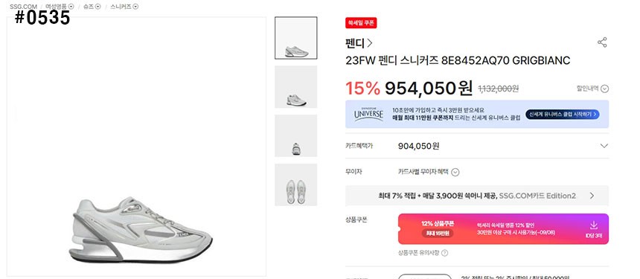Start the Shinsegae Universe Club button
This screenshot has width=640, height=279.
pos(562,115)
